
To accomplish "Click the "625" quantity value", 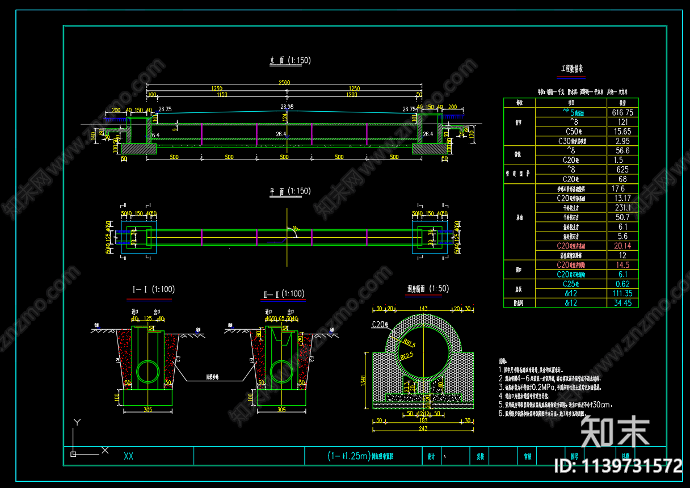I will coord(622,170).
